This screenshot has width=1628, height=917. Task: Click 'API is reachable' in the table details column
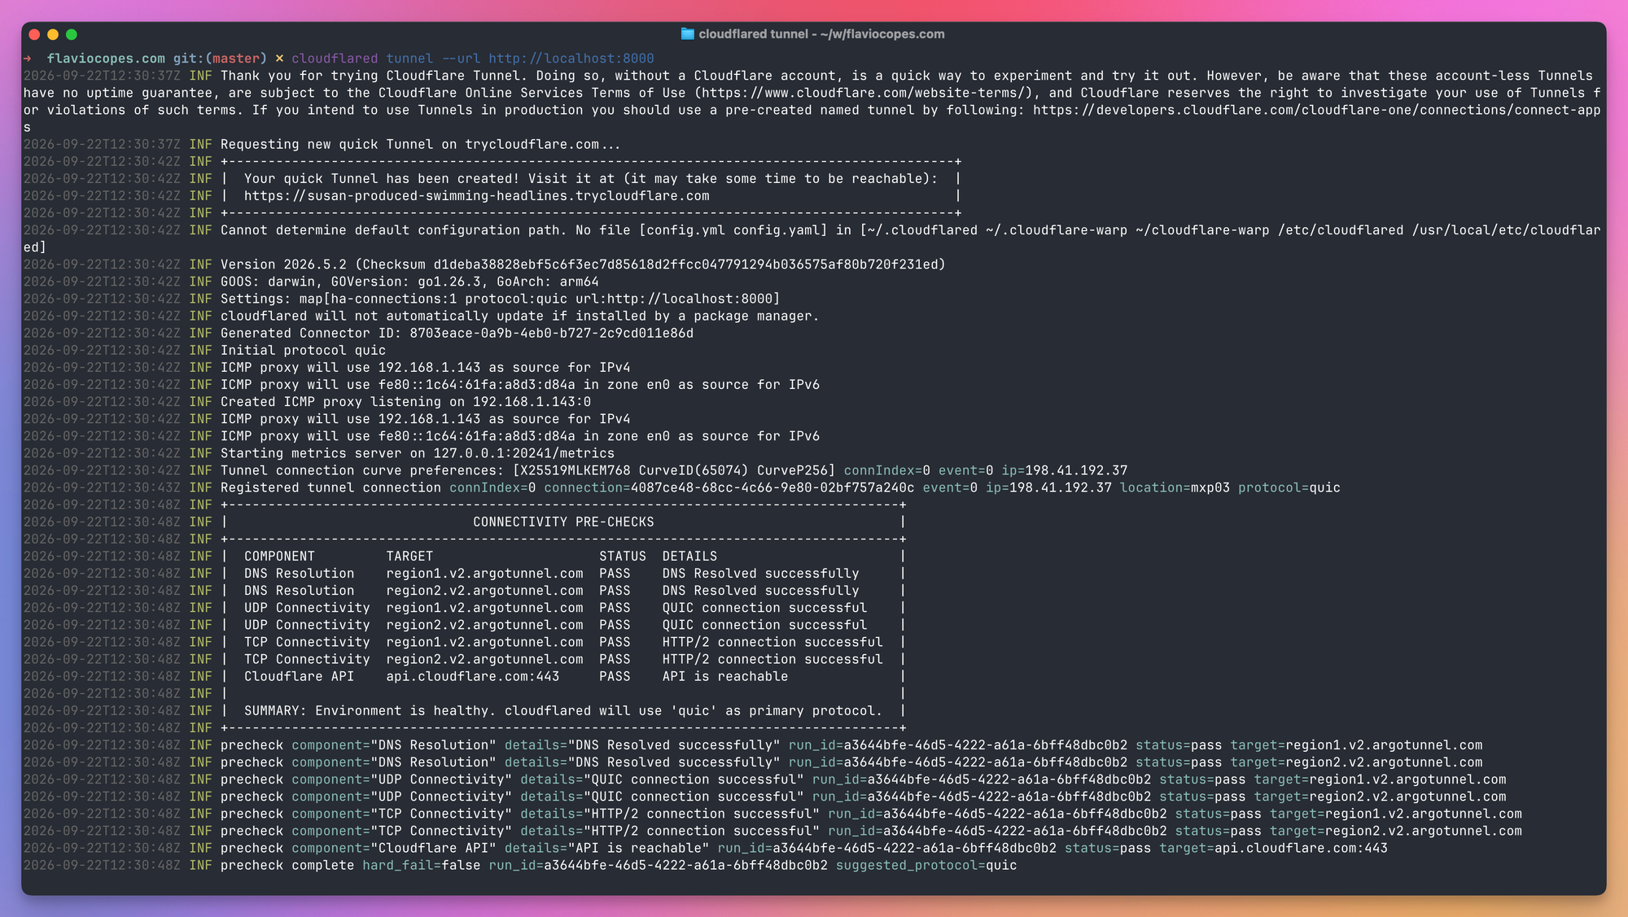[x=724, y=676]
